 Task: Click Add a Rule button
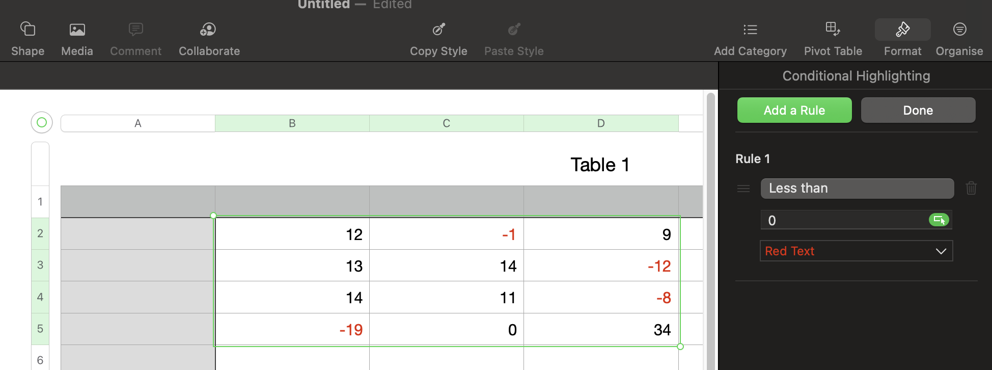(794, 110)
